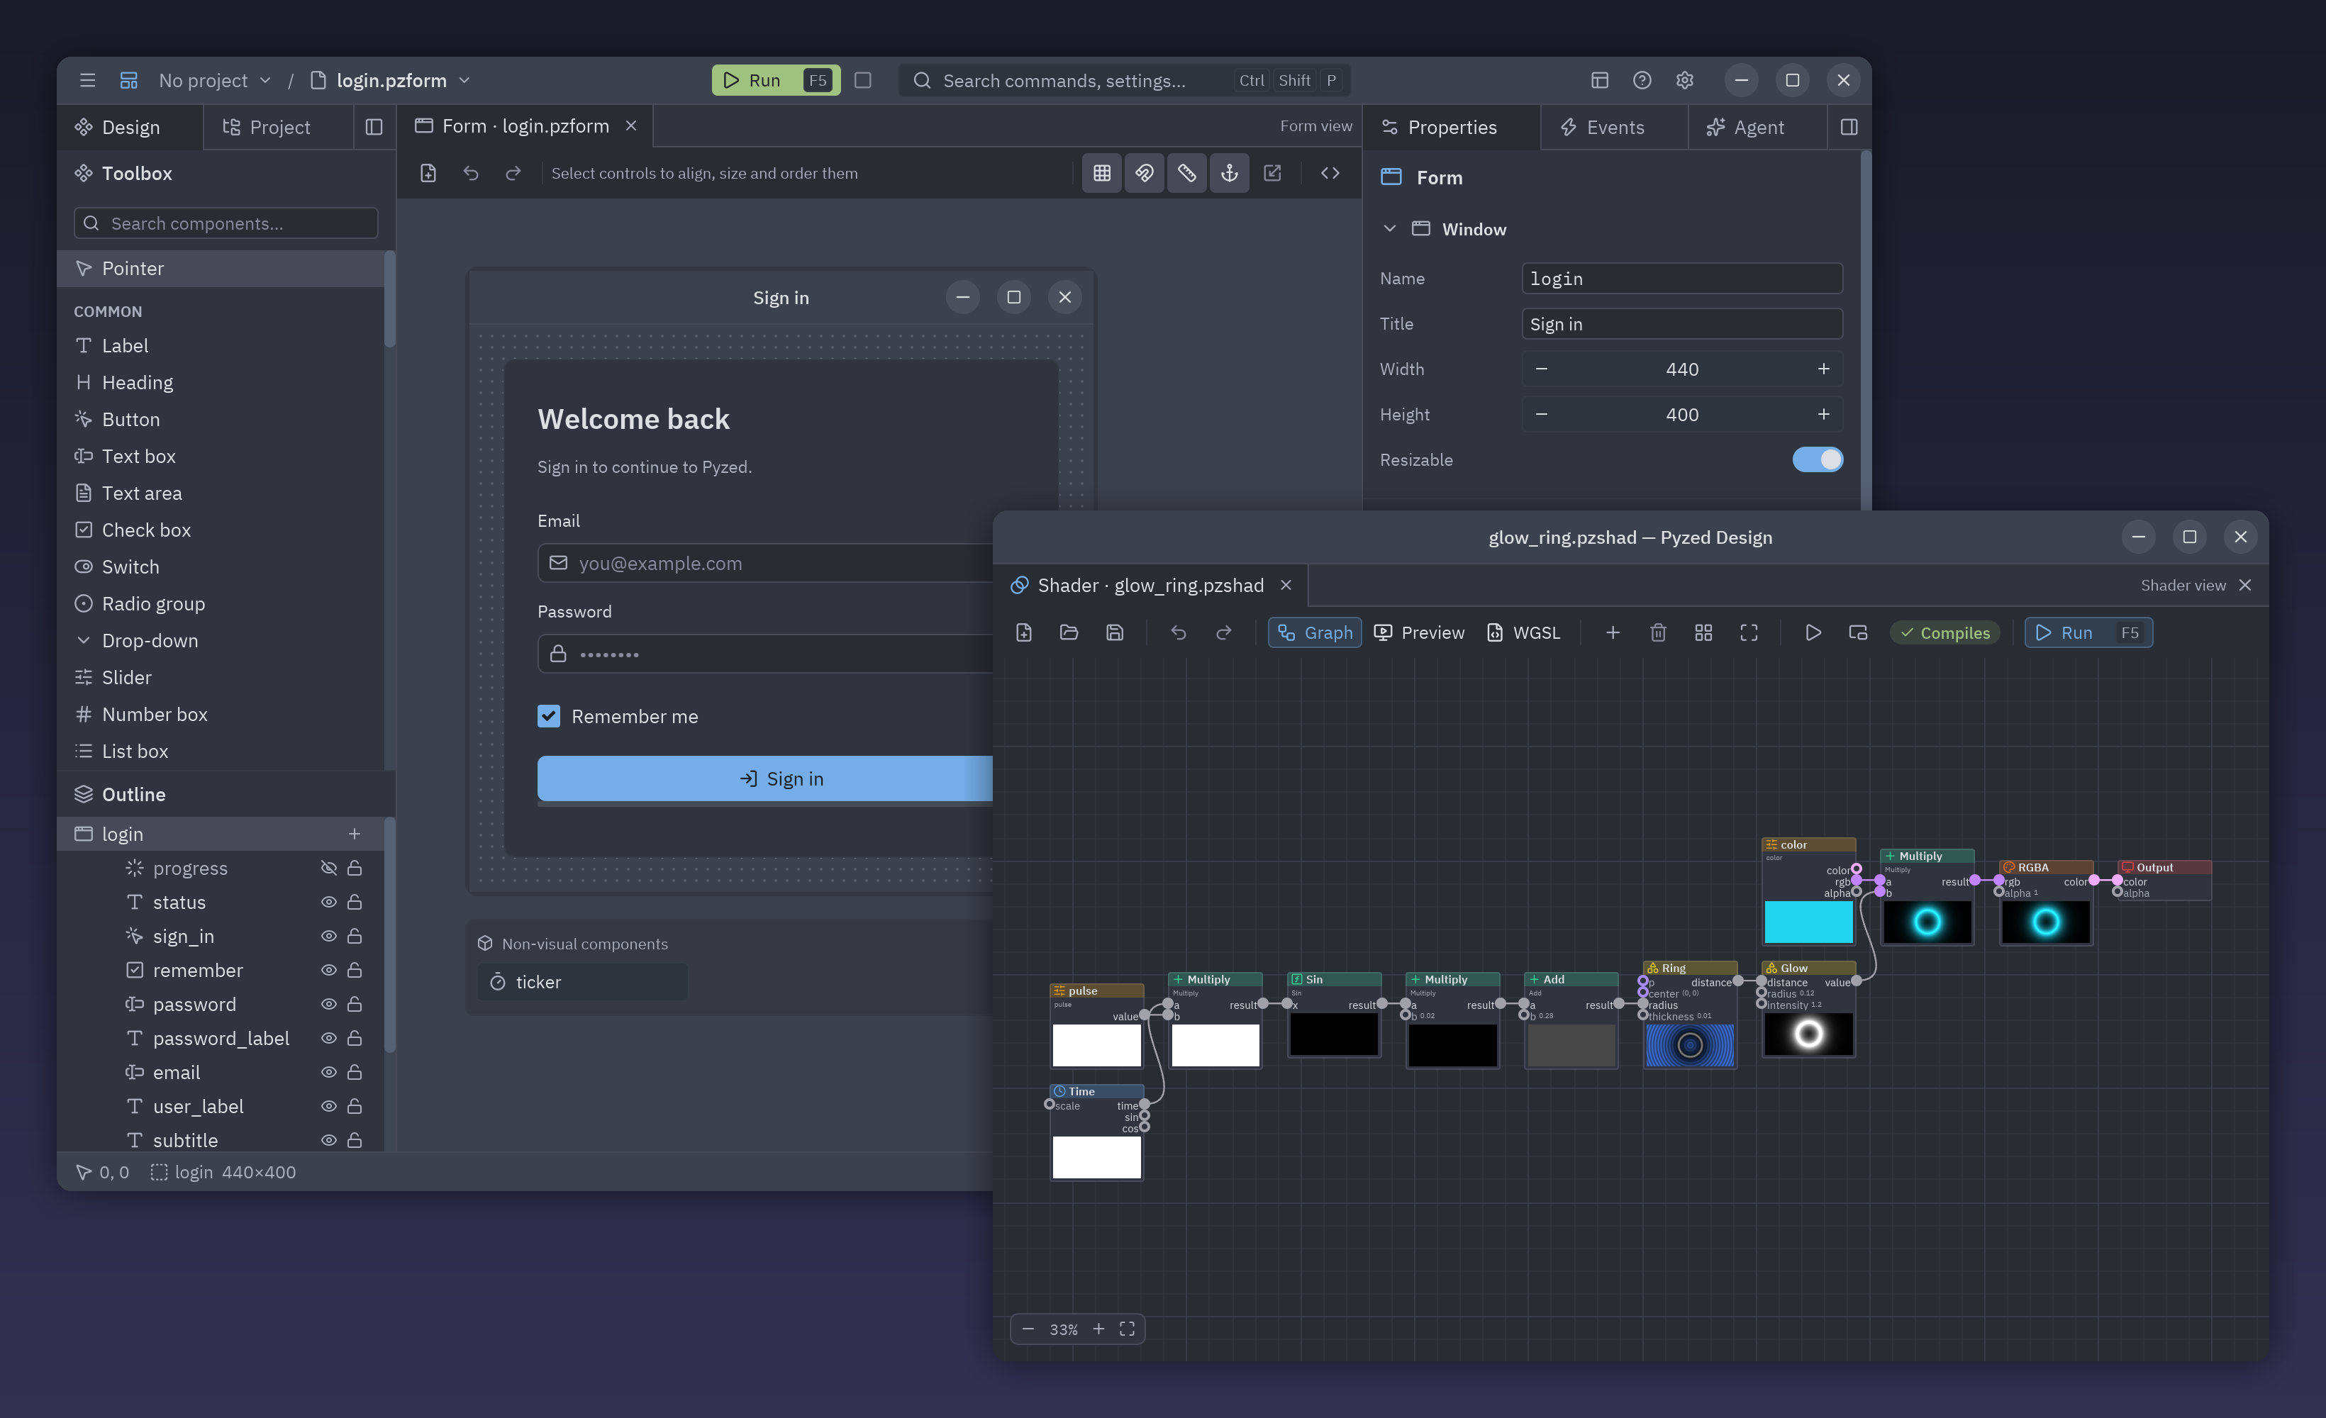Click the cyan color swatch in color node

(1809, 922)
